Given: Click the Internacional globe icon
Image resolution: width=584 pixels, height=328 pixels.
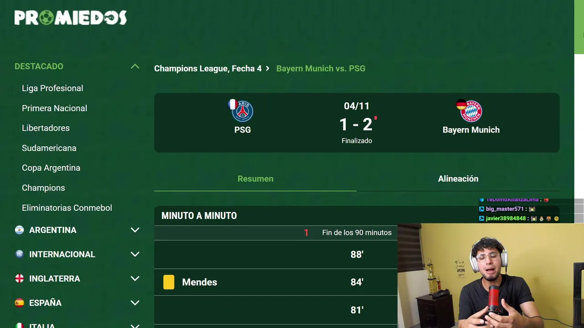Looking at the screenshot, I should [x=19, y=254].
